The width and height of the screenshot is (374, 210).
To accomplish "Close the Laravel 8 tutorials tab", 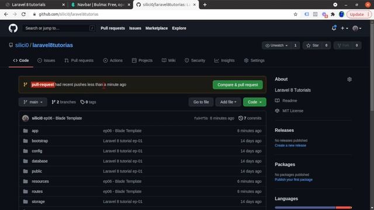I will (x=63, y=5).
